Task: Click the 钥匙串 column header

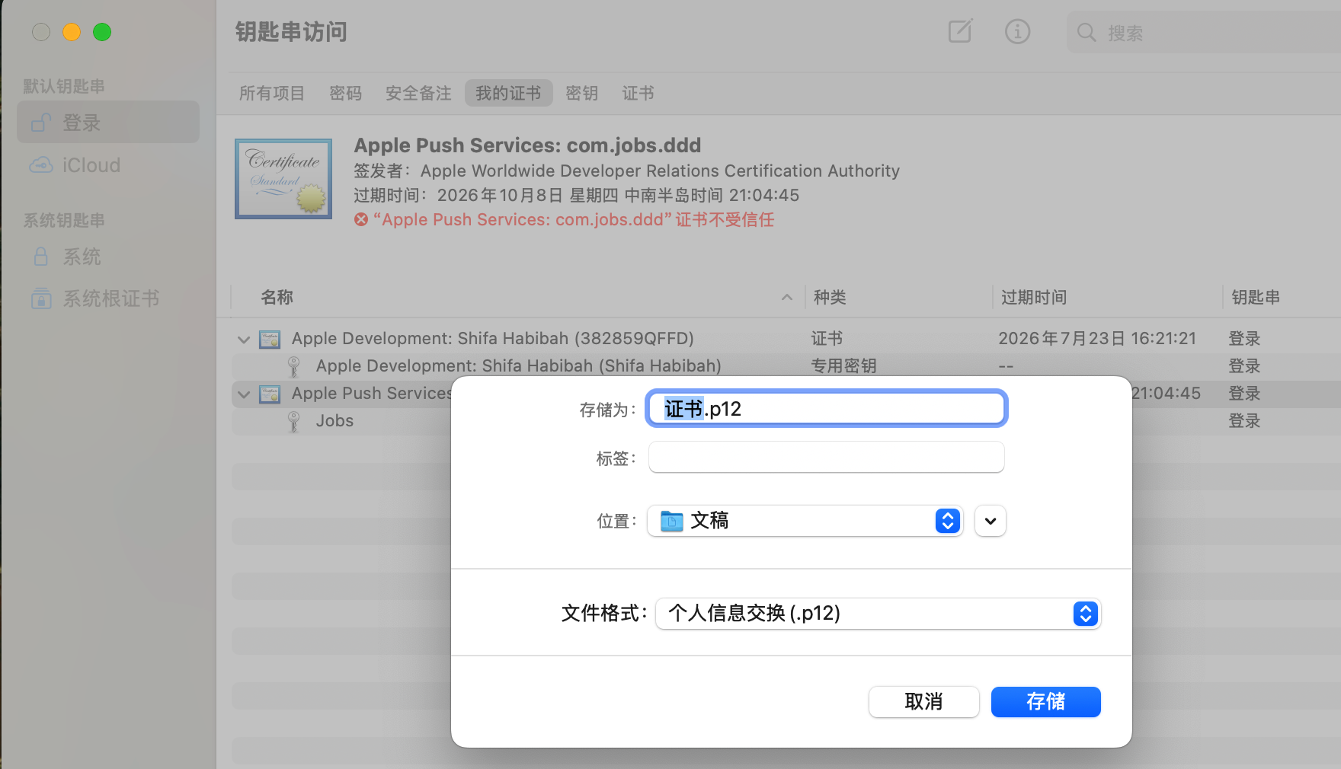Action: [1256, 298]
